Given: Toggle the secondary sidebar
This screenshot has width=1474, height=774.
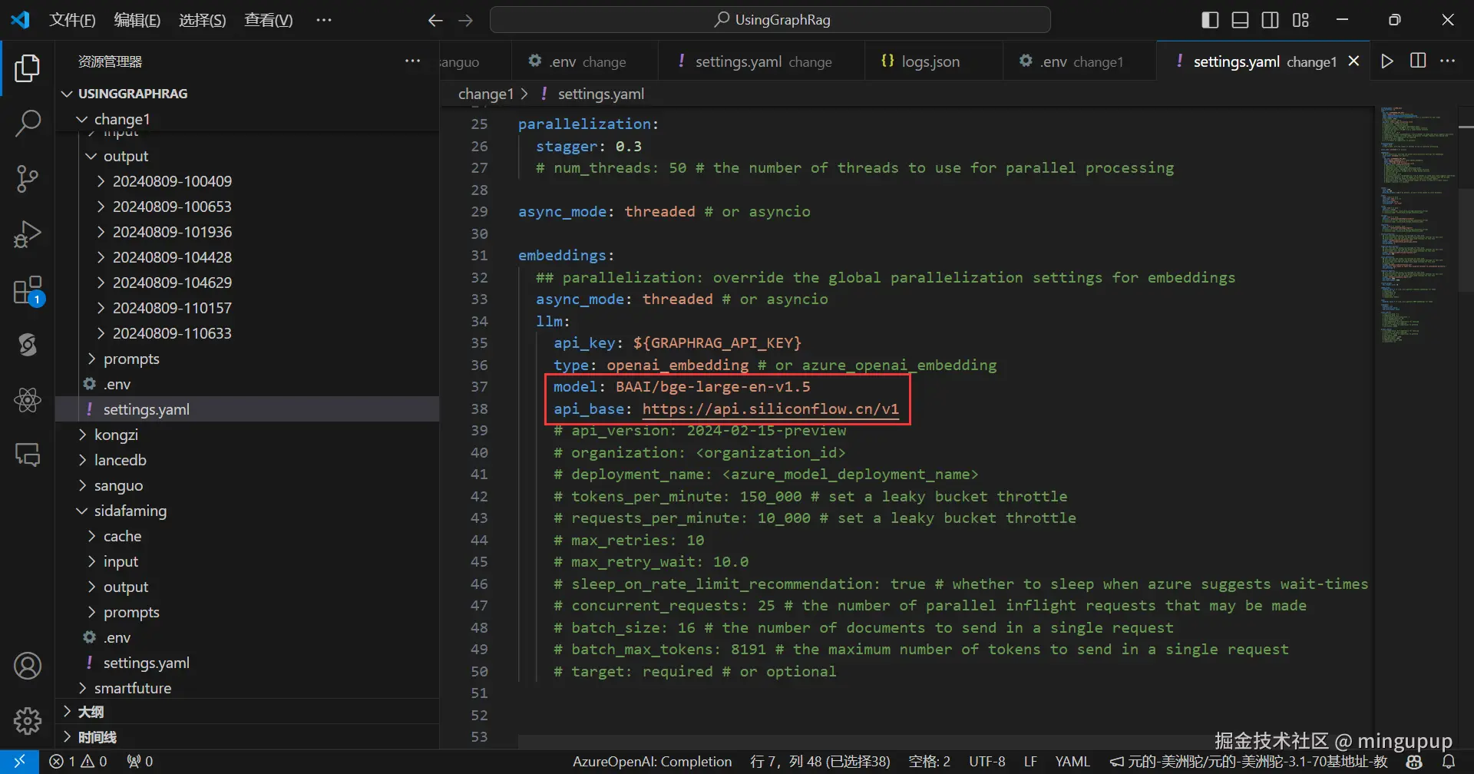Looking at the screenshot, I should (1271, 20).
